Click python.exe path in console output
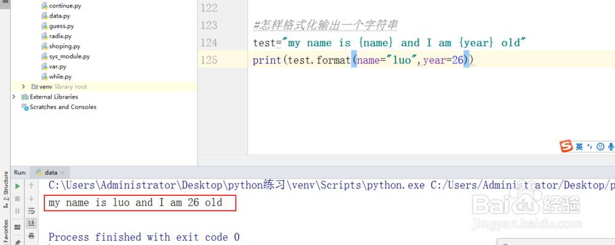615x245 pixels. (236, 185)
